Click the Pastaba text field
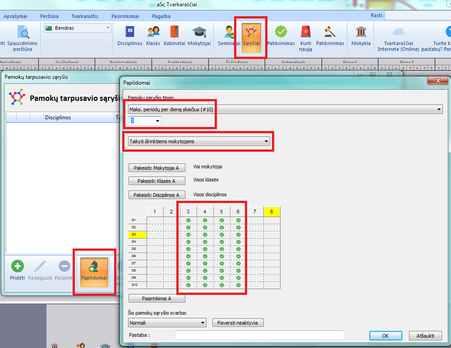 pos(260,335)
